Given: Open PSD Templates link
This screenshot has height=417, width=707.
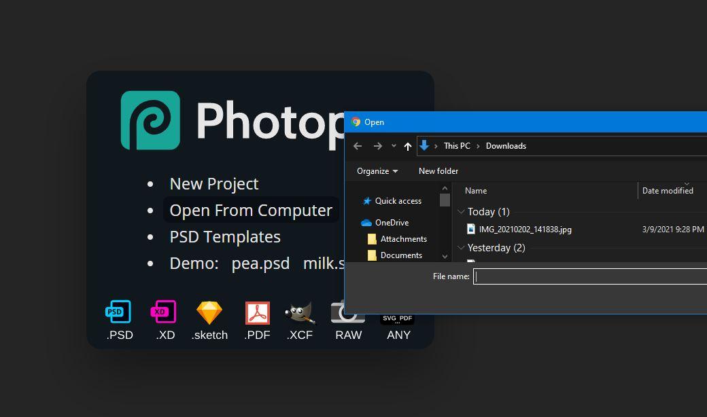Looking at the screenshot, I should point(225,237).
